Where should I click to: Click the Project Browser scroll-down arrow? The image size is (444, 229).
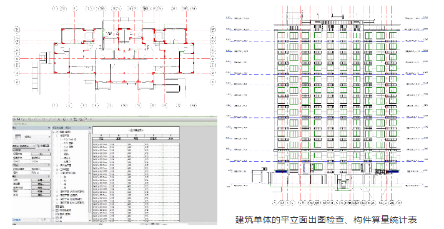tap(90, 220)
